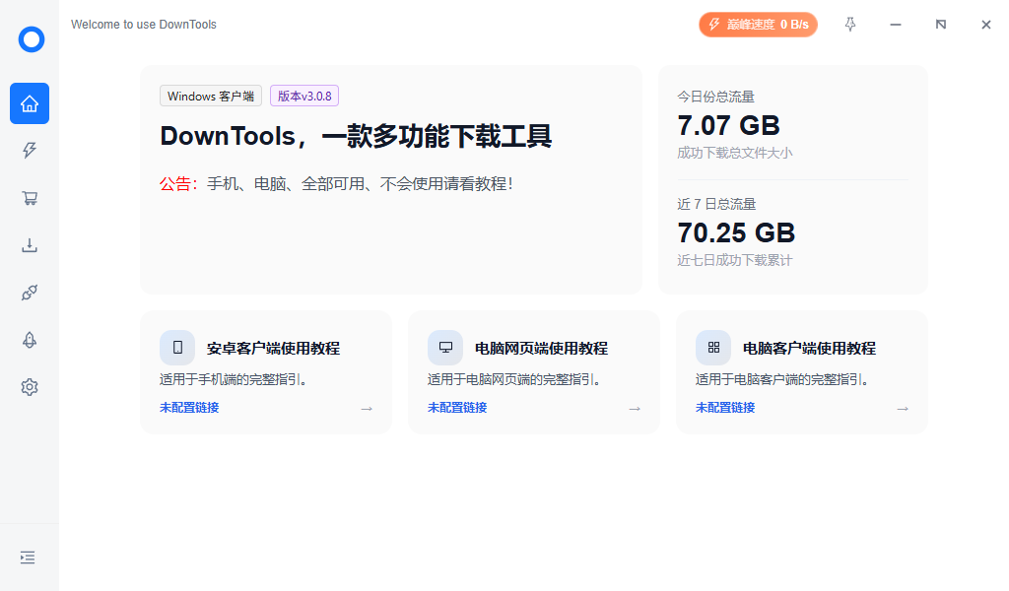Click the phone icon on 安卓客户端 card
Screen dimensions: 1009x591
[177, 348]
